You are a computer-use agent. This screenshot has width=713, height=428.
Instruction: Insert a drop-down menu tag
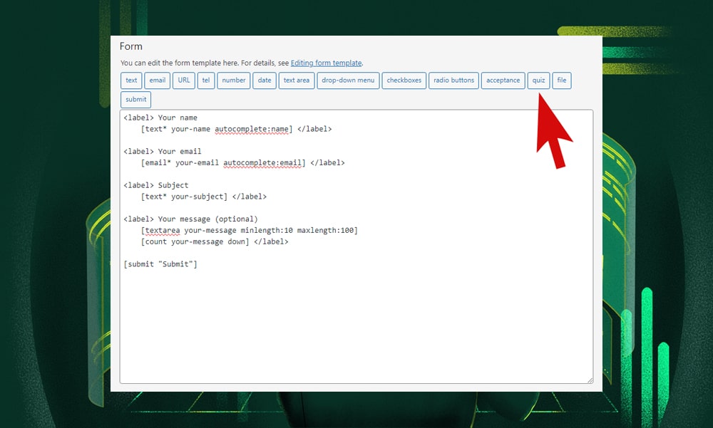[x=348, y=80]
